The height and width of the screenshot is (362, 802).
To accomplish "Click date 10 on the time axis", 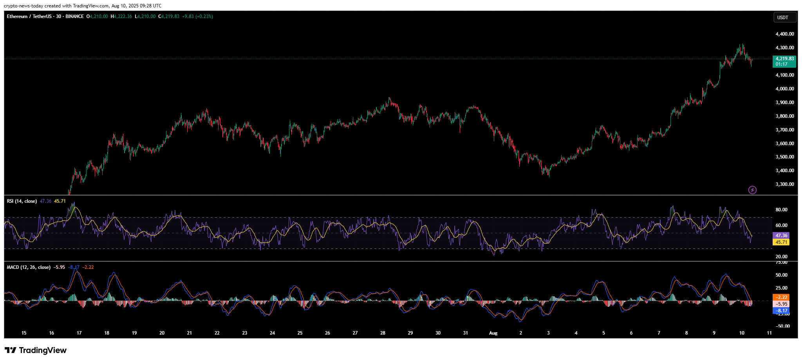I will pyautogui.click(x=742, y=333).
